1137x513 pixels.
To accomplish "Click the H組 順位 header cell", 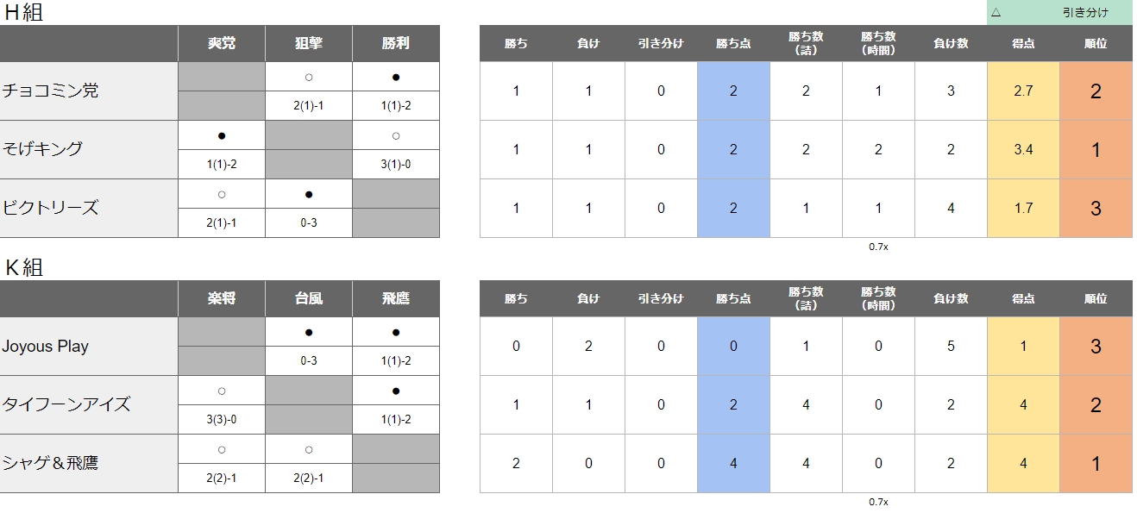I will (x=1096, y=43).
